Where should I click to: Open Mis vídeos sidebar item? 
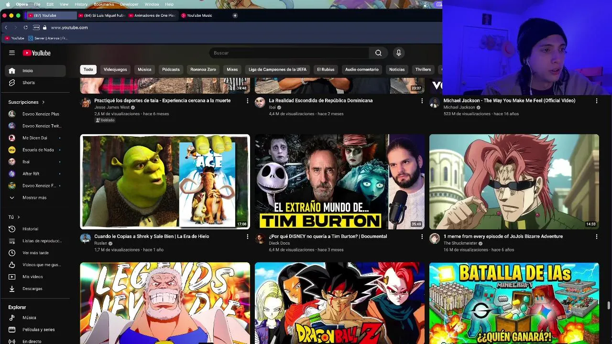pyautogui.click(x=35, y=277)
